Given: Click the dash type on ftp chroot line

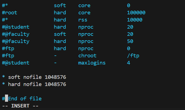Looking at the screenshot, I should [x=55, y=56].
